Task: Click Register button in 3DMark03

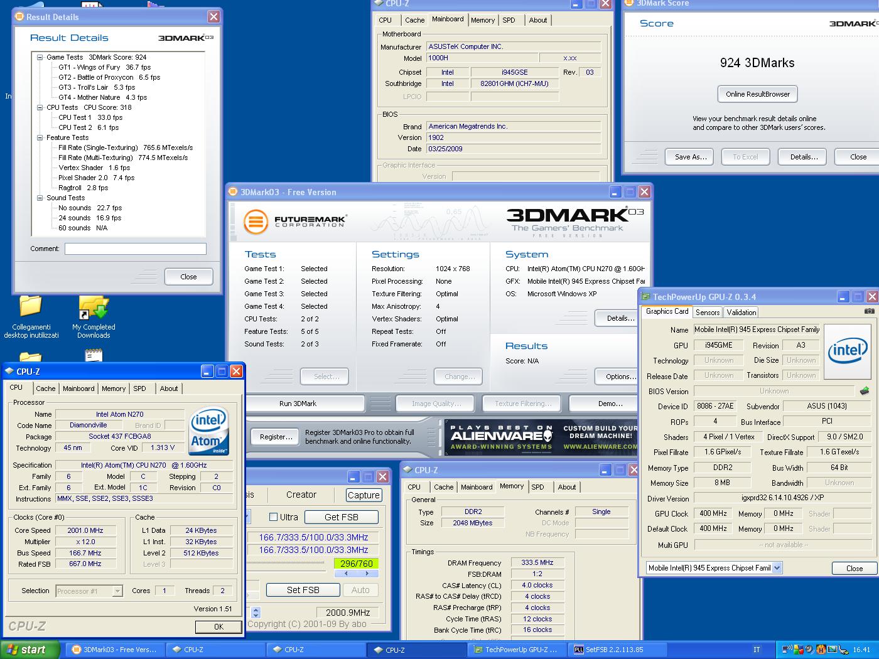Action: click(x=276, y=437)
